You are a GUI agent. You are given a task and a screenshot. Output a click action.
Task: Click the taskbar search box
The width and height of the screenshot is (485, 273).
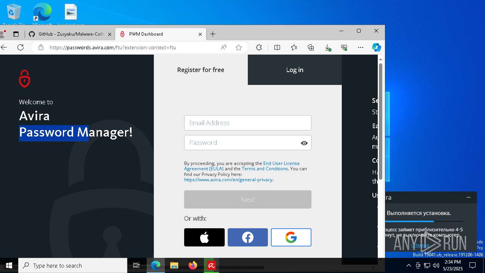click(73, 265)
